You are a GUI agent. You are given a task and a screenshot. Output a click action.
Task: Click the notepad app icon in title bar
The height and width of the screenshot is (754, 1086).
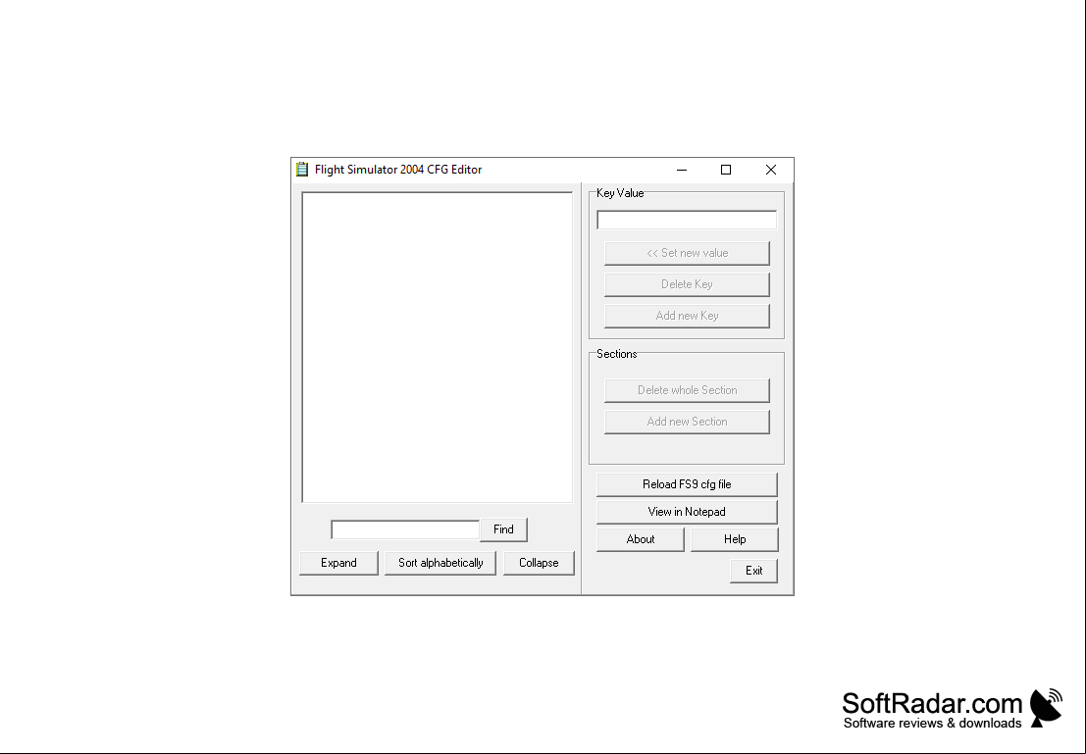point(302,170)
